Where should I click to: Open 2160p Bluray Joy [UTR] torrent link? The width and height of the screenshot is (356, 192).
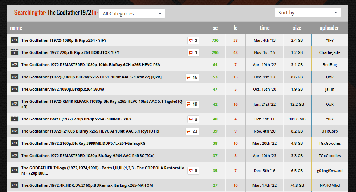point(90,131)
